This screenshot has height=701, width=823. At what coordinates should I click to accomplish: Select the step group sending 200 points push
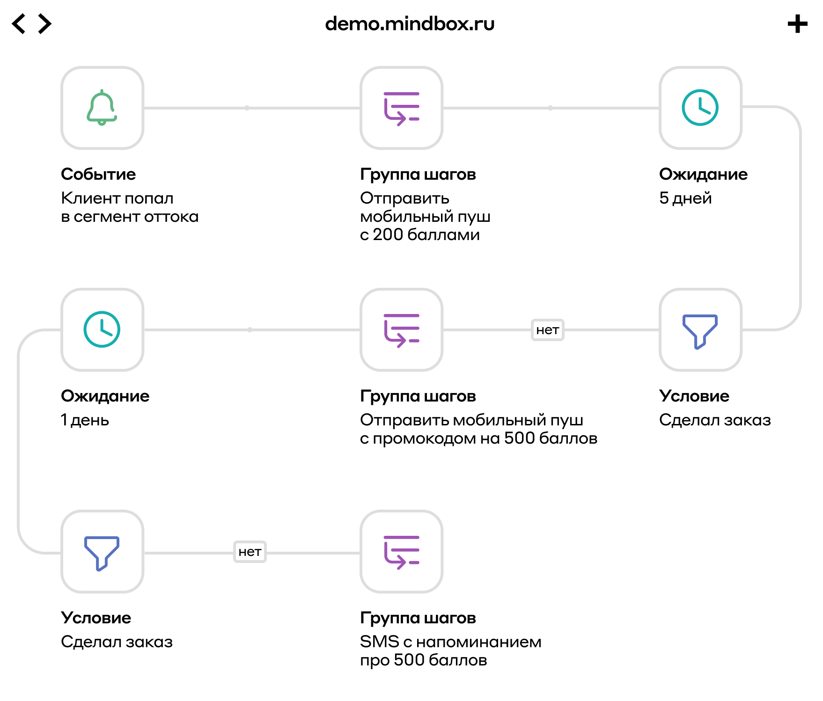click(401, 108)
